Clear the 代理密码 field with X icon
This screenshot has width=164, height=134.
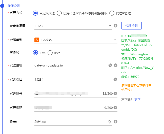pyautogui.click(x=115, y=108)
